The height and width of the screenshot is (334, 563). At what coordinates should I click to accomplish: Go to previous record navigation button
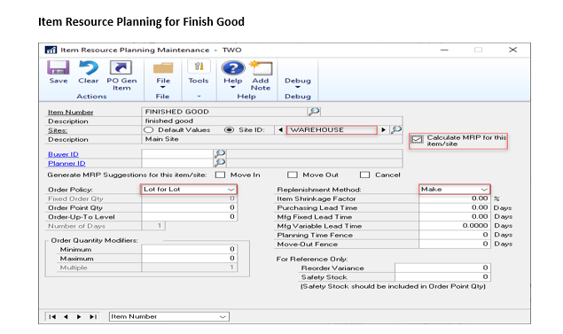coord(66,317)
